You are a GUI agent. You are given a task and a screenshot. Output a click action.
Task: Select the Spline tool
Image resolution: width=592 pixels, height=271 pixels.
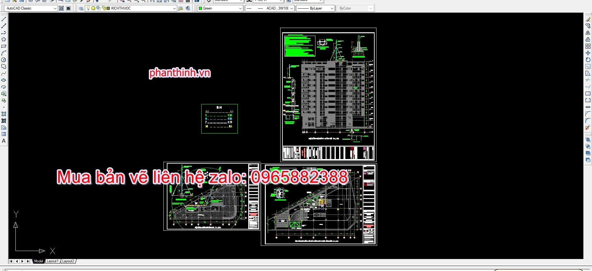(x=4, y=73)
